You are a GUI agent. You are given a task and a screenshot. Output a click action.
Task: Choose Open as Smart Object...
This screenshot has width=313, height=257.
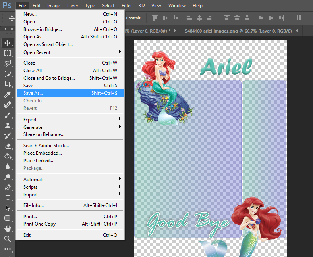tap(70, 44)
